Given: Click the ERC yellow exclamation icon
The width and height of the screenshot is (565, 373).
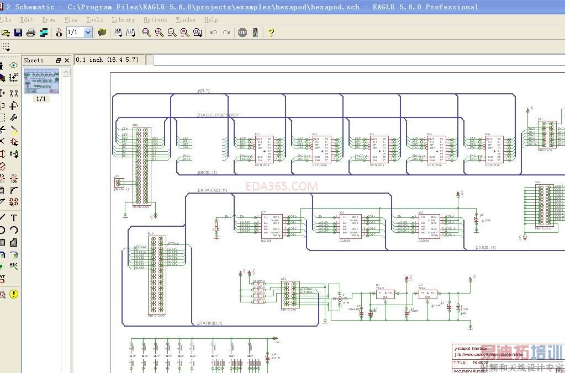Looking at the screenshot, I should 14,294.
